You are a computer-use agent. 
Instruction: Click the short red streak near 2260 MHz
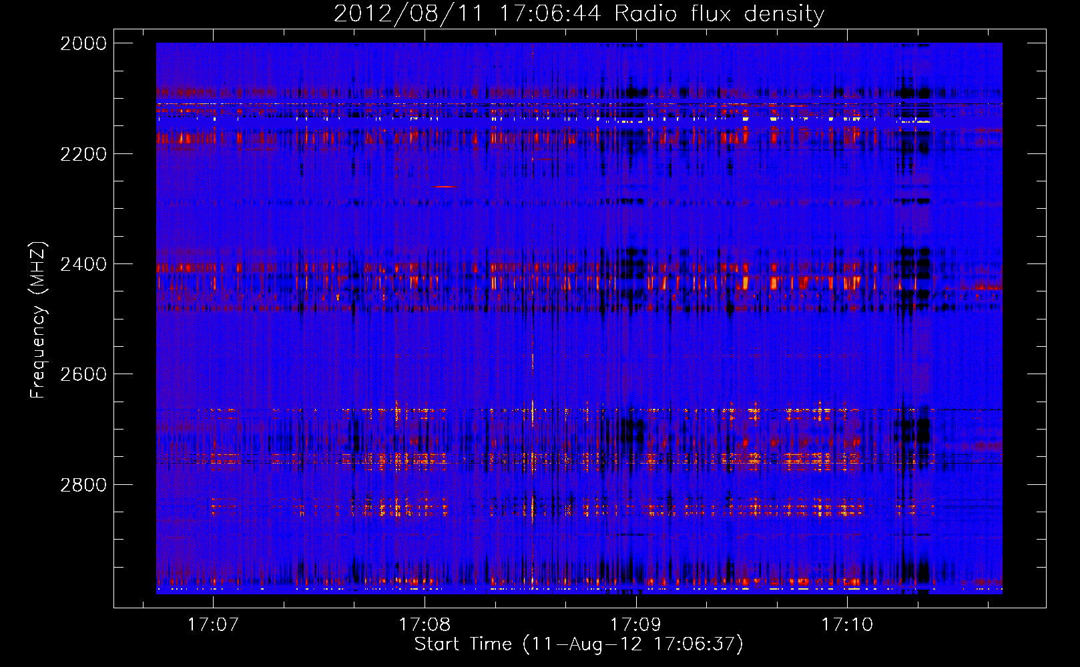[x=445, y=187]
